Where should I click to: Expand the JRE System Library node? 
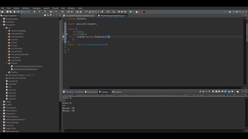pyautogui.click(x=4, y=75)
